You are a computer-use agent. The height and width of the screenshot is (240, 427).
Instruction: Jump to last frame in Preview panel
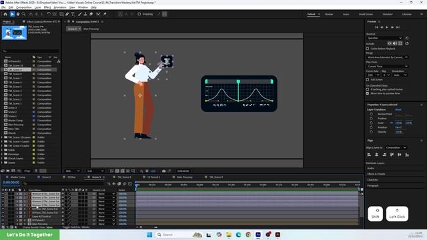point(398,27)
